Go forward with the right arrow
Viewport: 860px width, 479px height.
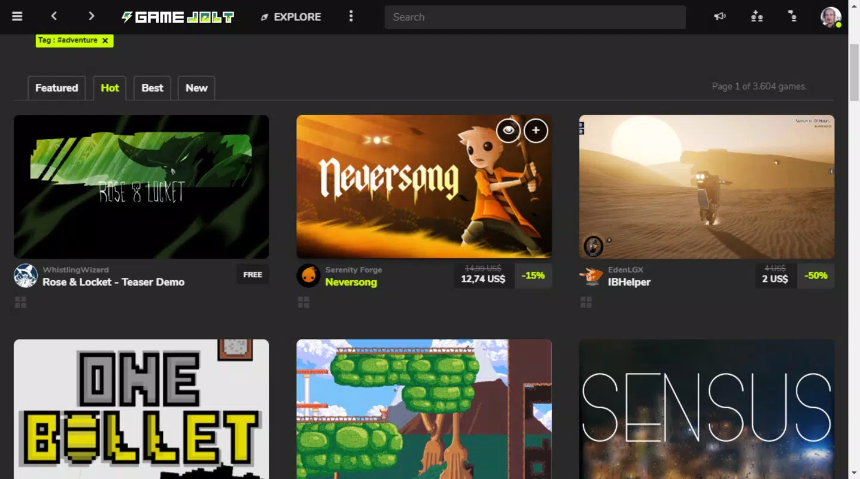tap(91, 16)
